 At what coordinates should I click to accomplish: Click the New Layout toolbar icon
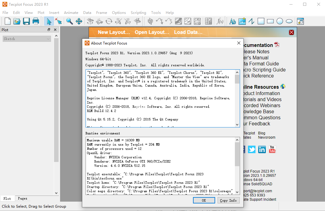click(8, 21)
